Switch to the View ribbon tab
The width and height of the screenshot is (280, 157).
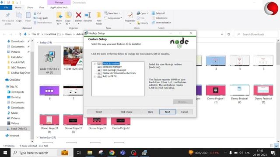42,7
